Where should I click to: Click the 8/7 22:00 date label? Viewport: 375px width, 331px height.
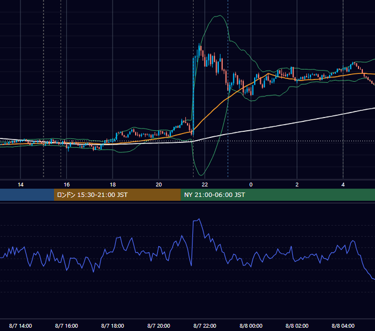pos(205,325)
